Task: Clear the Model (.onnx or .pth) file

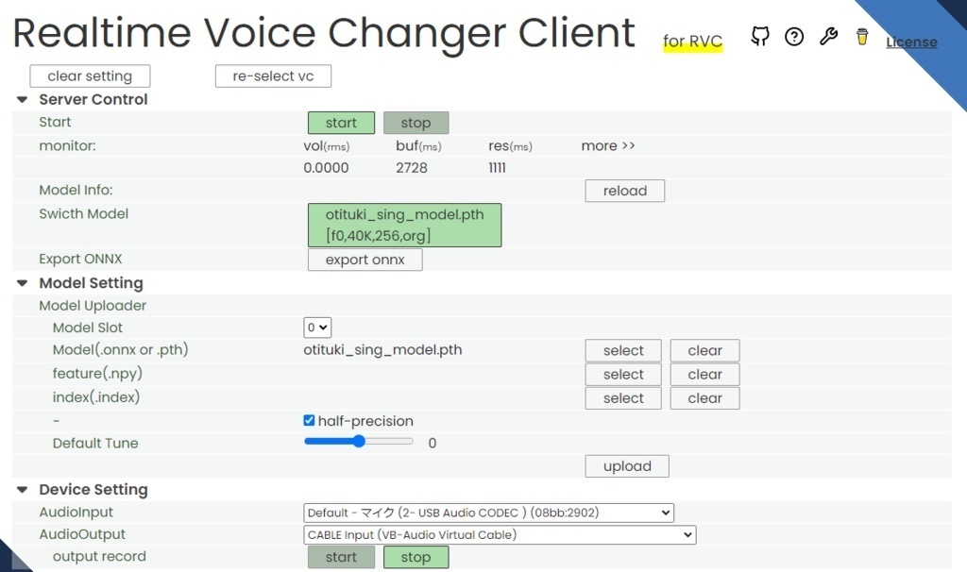Action: pos(704,350)
